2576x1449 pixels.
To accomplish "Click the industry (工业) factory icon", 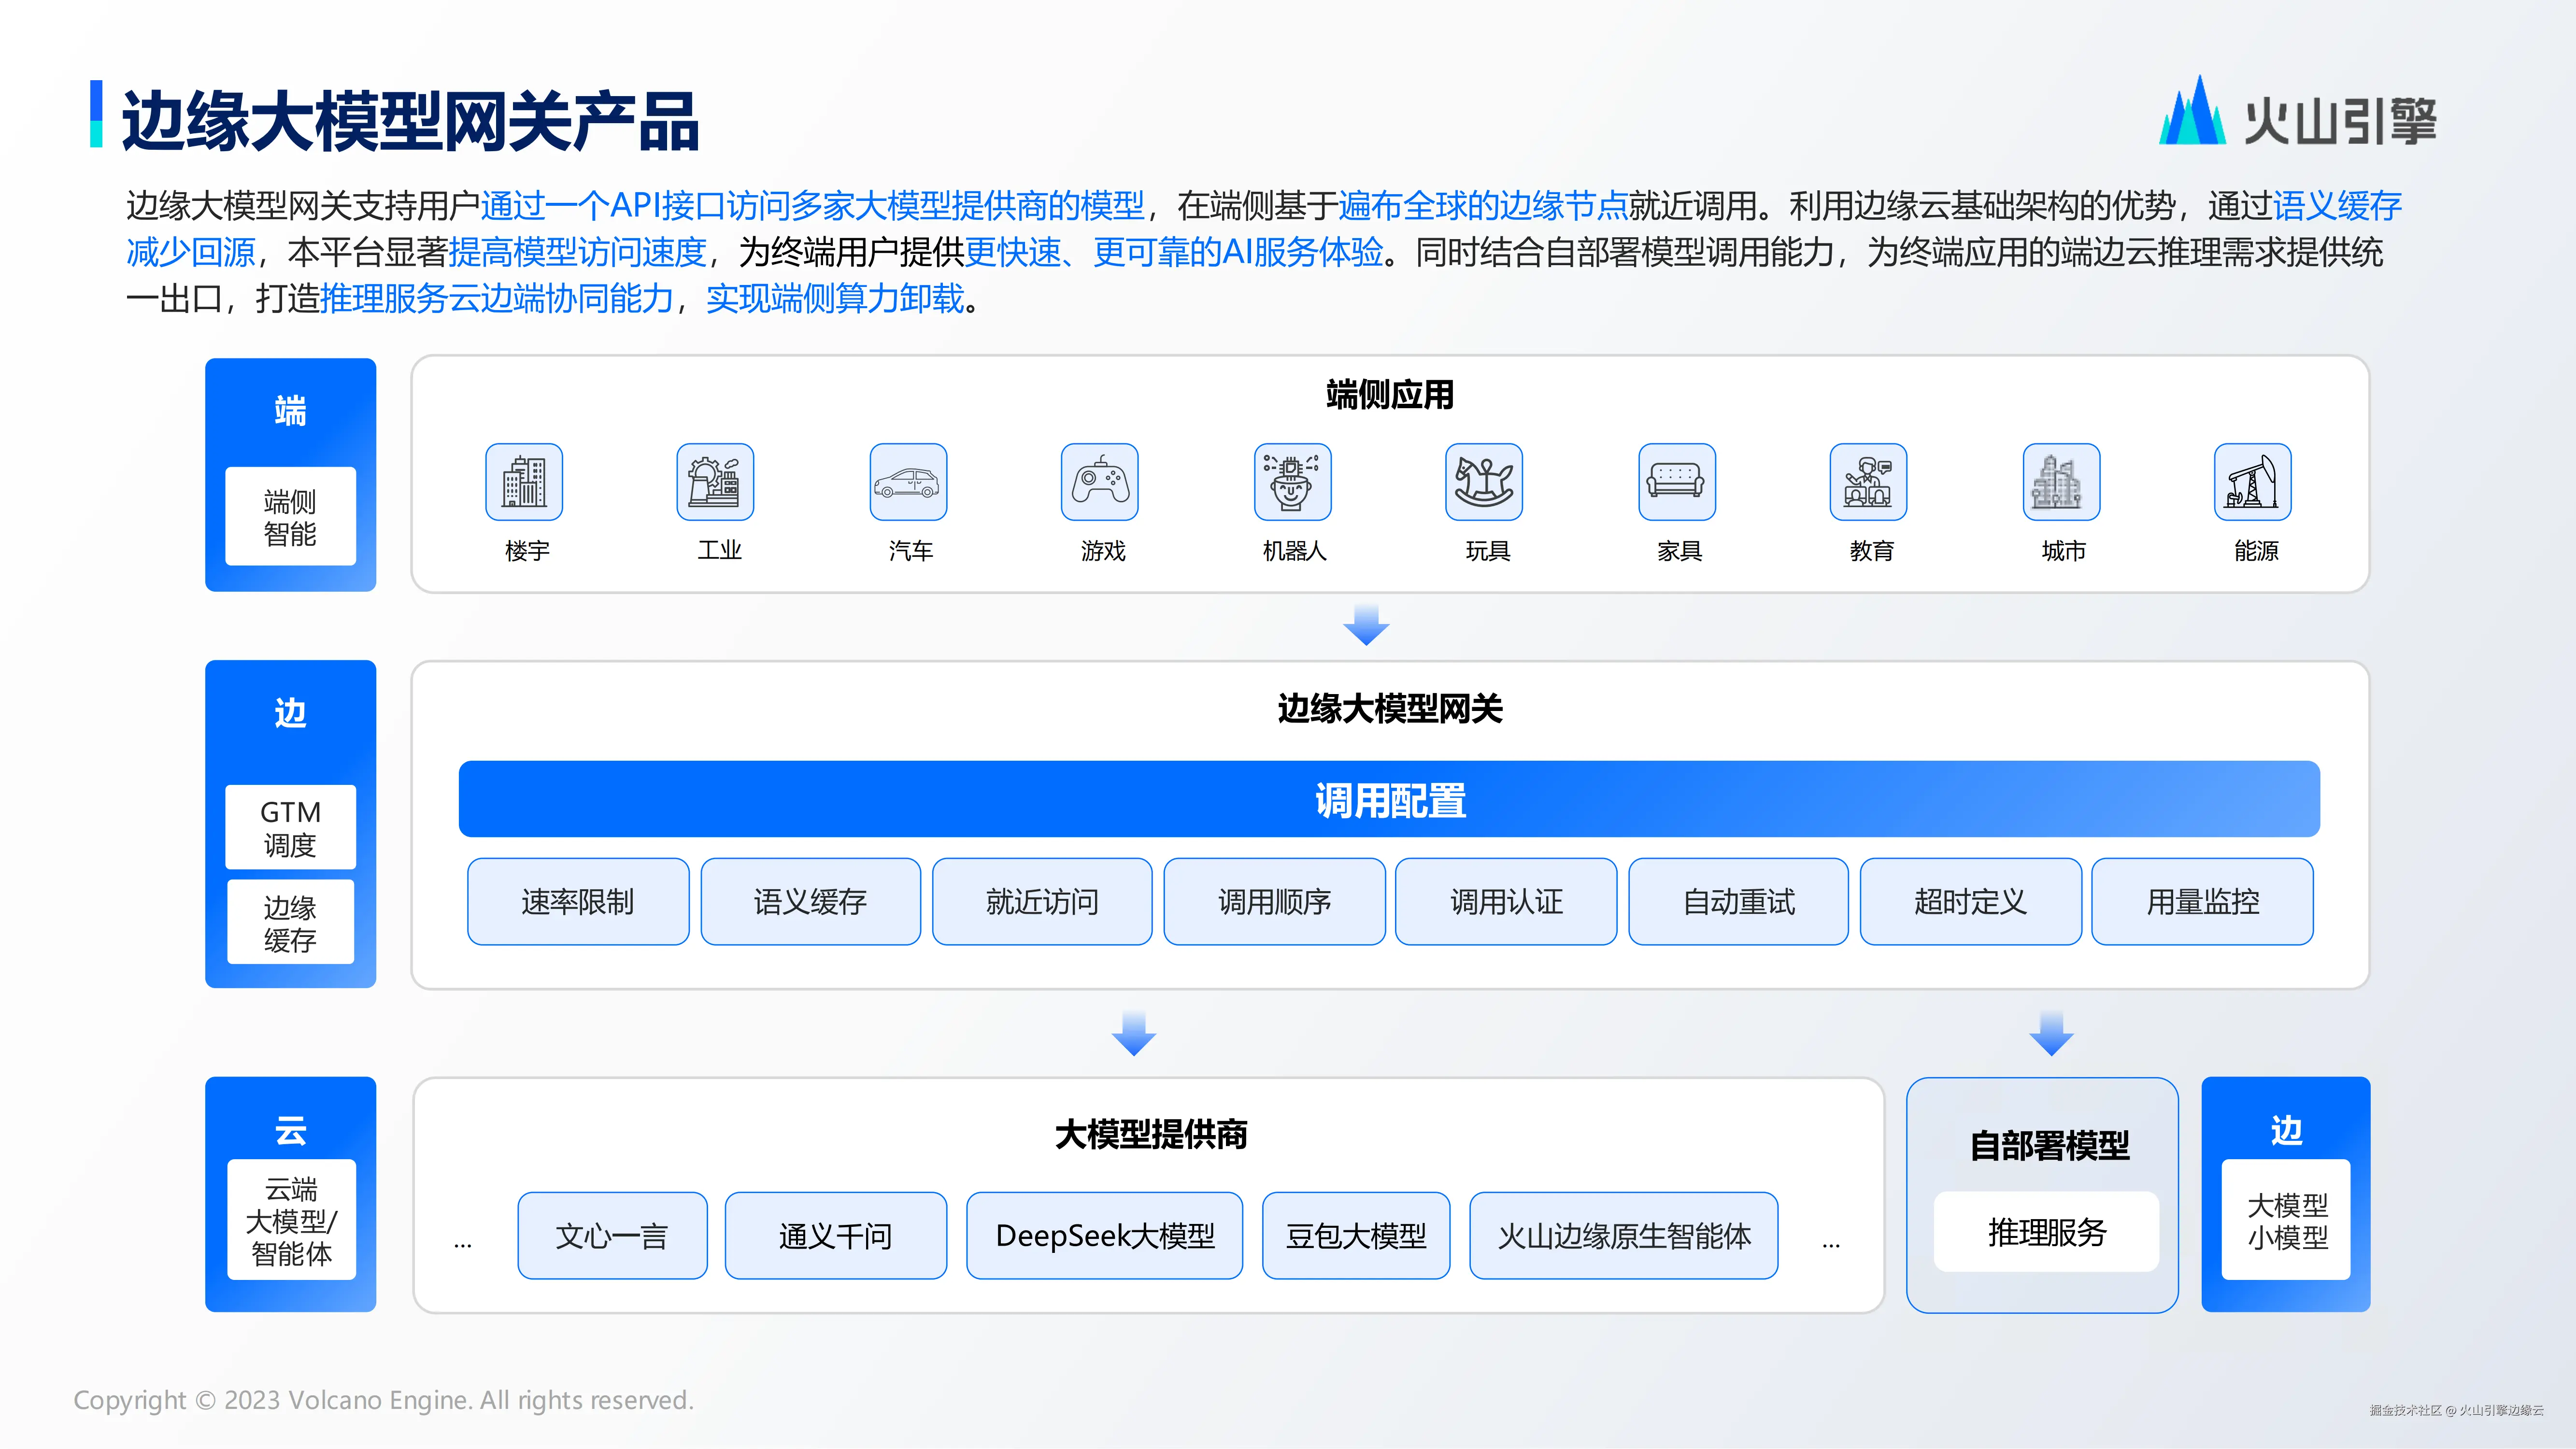I will pos(715,482).
